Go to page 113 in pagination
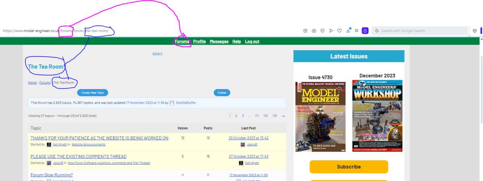Viewport: 483px width, 181px height. point(275,116)
